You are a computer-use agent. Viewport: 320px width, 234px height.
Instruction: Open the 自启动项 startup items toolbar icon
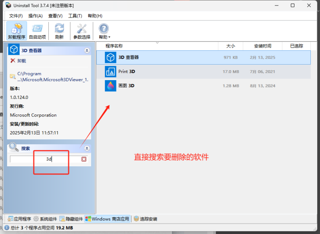pyautogui.click(x=37, y=31)
